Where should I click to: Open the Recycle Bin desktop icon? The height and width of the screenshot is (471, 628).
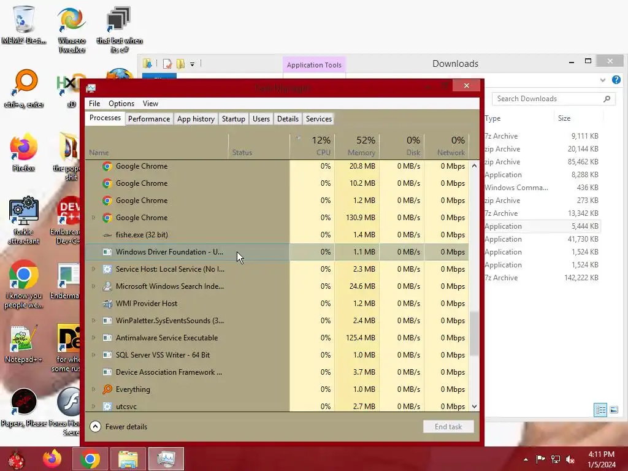pyautogui.click(x=24, y=24)
